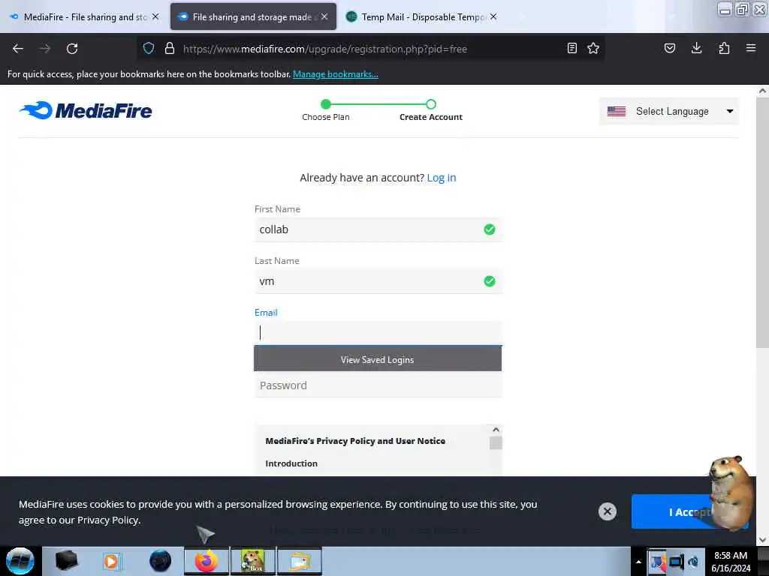Click the Password field

point(378,385)
